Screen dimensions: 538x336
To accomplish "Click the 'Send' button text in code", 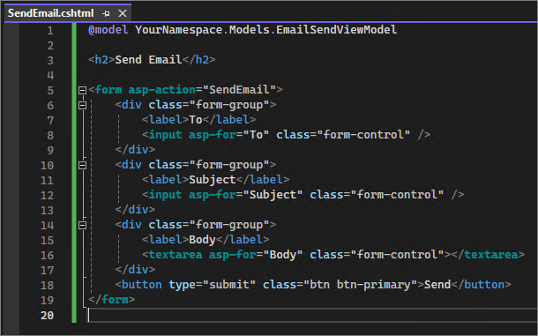I will coord(437,285).
